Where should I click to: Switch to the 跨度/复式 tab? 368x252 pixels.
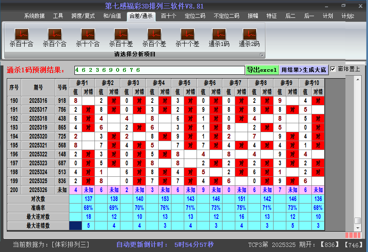pos(80,15)
